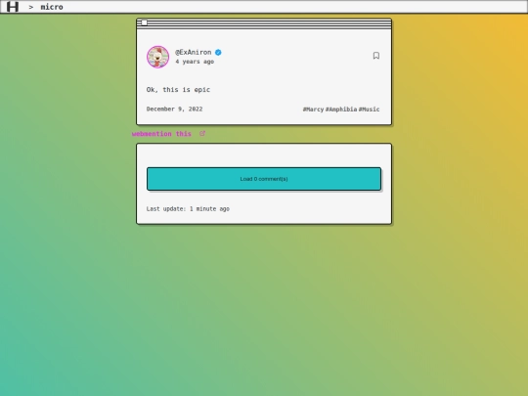This screenshot has height=396, width=528.
Task: Click the 'webmention this' link
Action: pyautogui.click(x=161, y=134)
